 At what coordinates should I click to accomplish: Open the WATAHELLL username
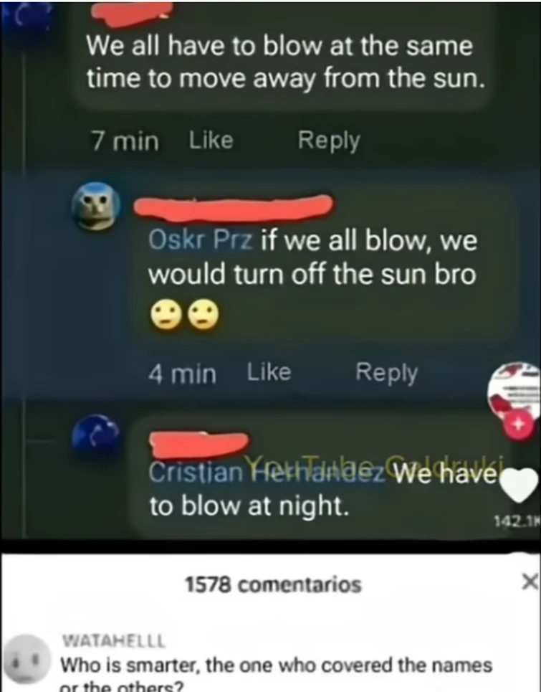coord(114,641)
